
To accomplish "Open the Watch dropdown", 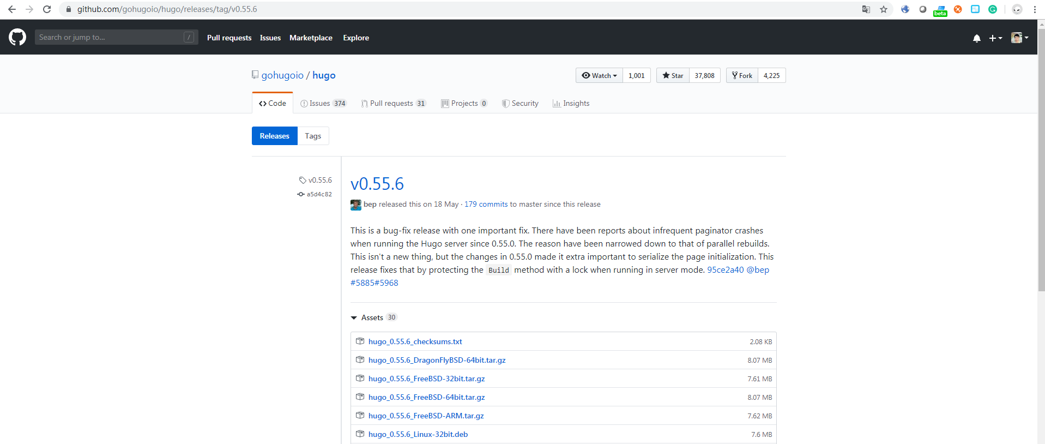I will 599,75.
